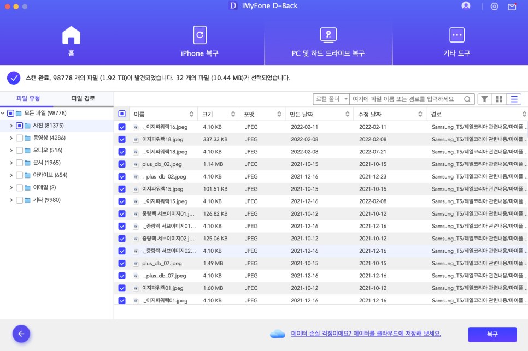Open iPhone 복구 recovery icon
Image resolution: width=528 pixels, height=351 pixels.
pos(200,35)
